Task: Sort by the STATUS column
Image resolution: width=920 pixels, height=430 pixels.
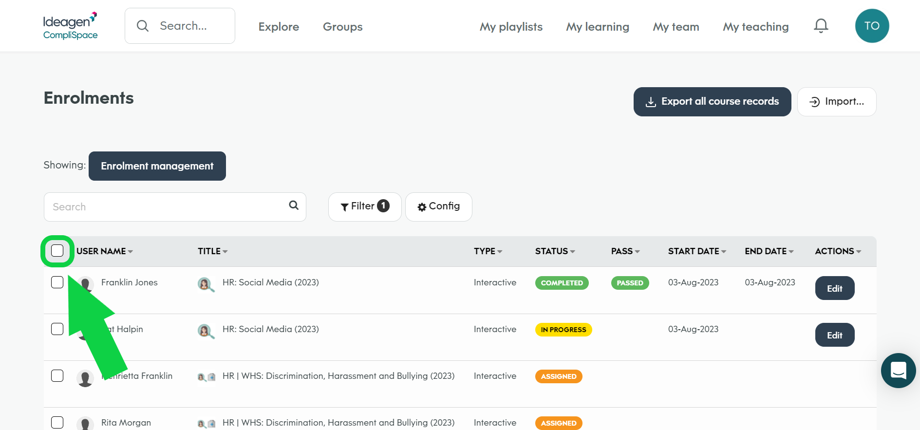Action: coord(555,251)
